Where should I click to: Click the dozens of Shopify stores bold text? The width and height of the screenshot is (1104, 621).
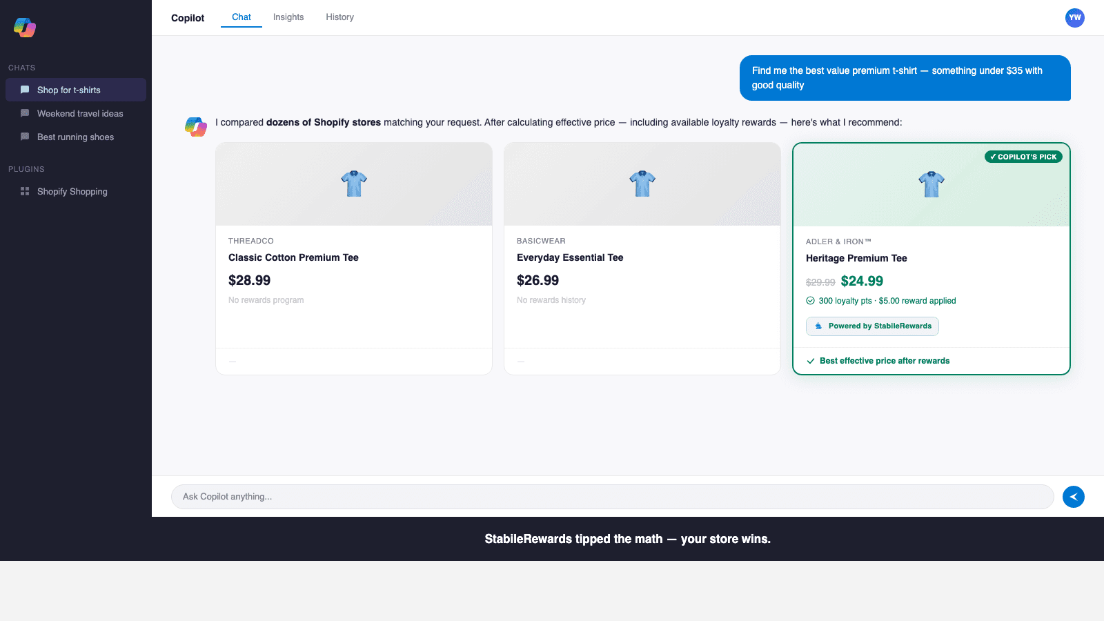(x=324, y=122)
